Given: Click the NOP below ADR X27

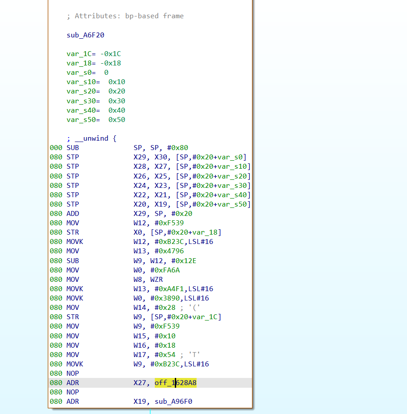Looking at the screenshot, I should pyautogui.click(x=73, y=392).
